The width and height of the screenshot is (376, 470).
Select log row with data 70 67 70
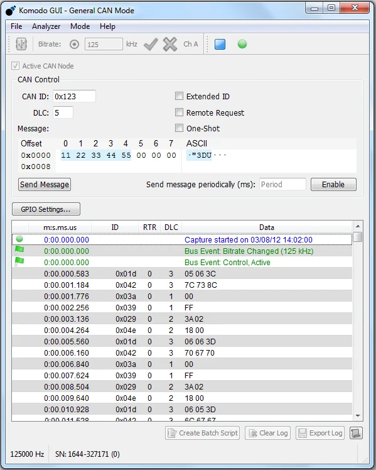pos(182,352)
